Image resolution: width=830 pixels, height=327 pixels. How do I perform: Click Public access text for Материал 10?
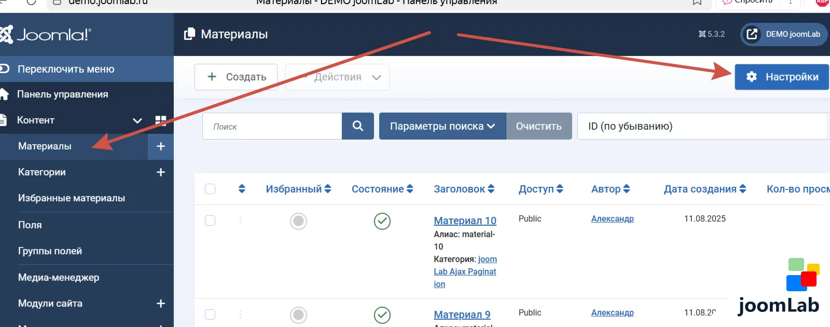530,219
